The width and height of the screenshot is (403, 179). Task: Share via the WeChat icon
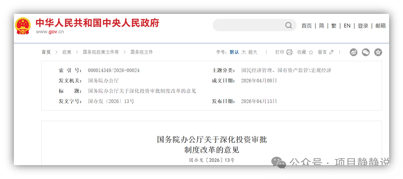(366, 52)
